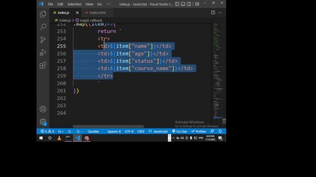Open the notifications bell icon

[220, 131]
